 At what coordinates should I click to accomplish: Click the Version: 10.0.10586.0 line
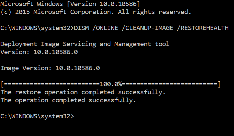click(x=39, y=52)
